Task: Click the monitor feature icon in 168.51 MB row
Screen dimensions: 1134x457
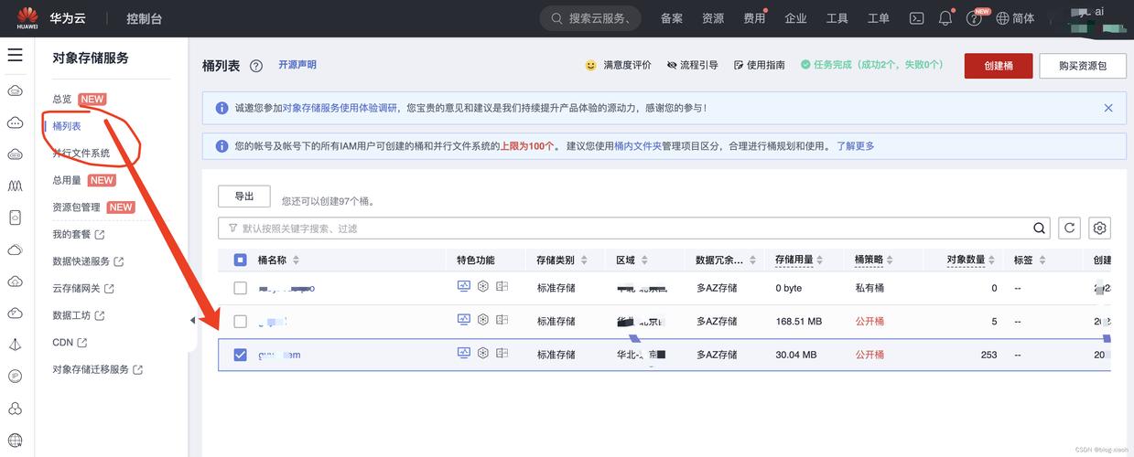Action: (463, 321)
